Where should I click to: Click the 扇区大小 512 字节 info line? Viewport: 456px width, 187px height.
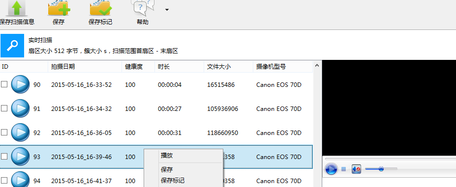click(103, 51)
